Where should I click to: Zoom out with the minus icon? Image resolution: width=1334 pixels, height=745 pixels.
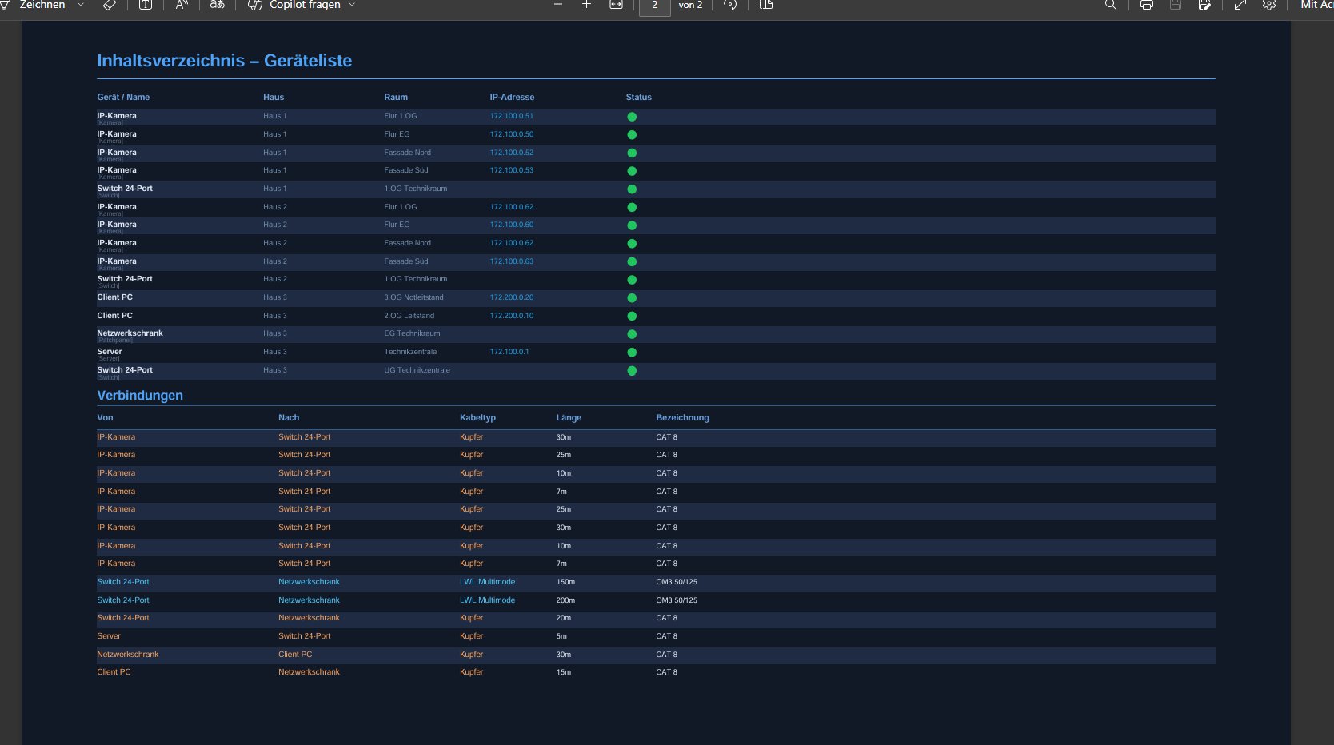(558, 5)
